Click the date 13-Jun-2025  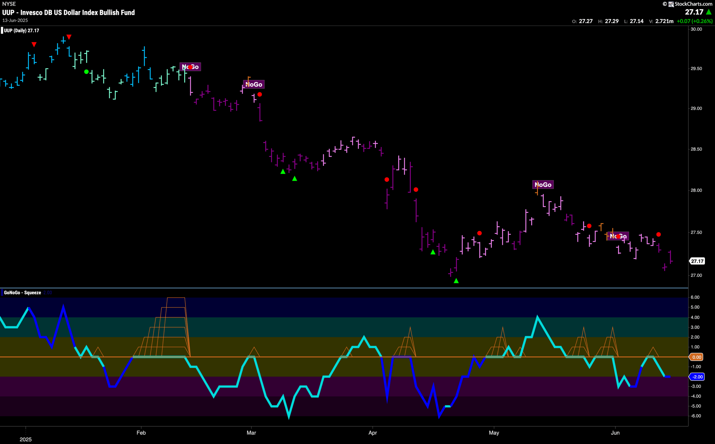[15, 20]
